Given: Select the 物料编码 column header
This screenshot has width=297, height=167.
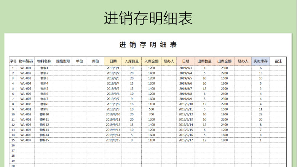Looking at the screenshot, I should (26, 61).
